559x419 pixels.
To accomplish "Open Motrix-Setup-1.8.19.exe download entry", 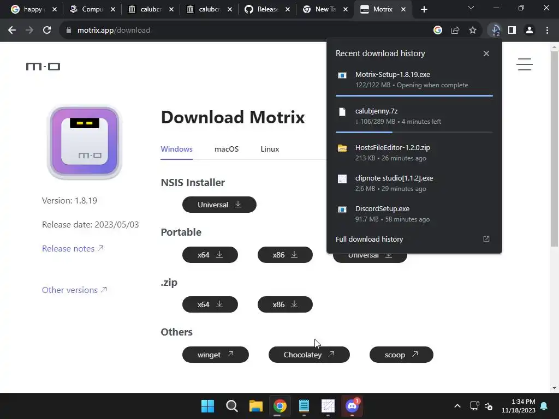I will click(414, 80).
